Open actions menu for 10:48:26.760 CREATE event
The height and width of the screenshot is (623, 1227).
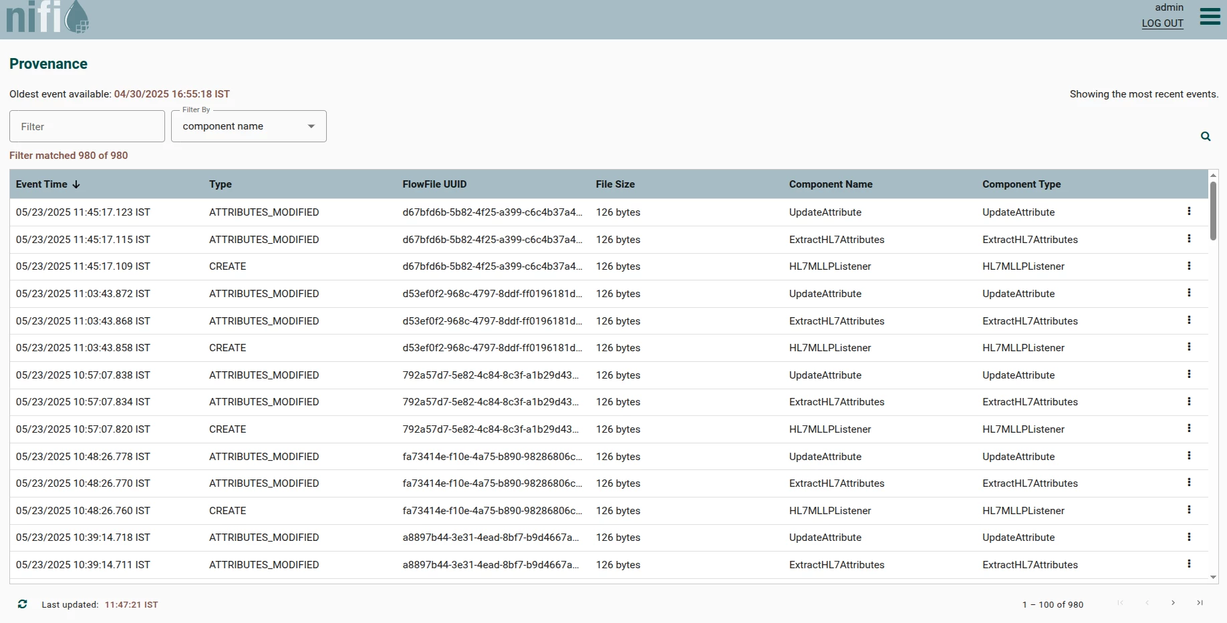(x=1189, y=509)
